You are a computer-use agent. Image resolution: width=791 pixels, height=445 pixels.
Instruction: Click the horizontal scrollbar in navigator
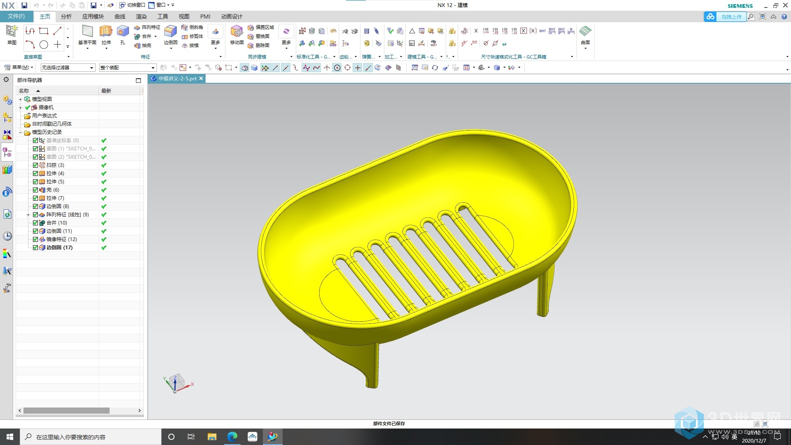66,411
